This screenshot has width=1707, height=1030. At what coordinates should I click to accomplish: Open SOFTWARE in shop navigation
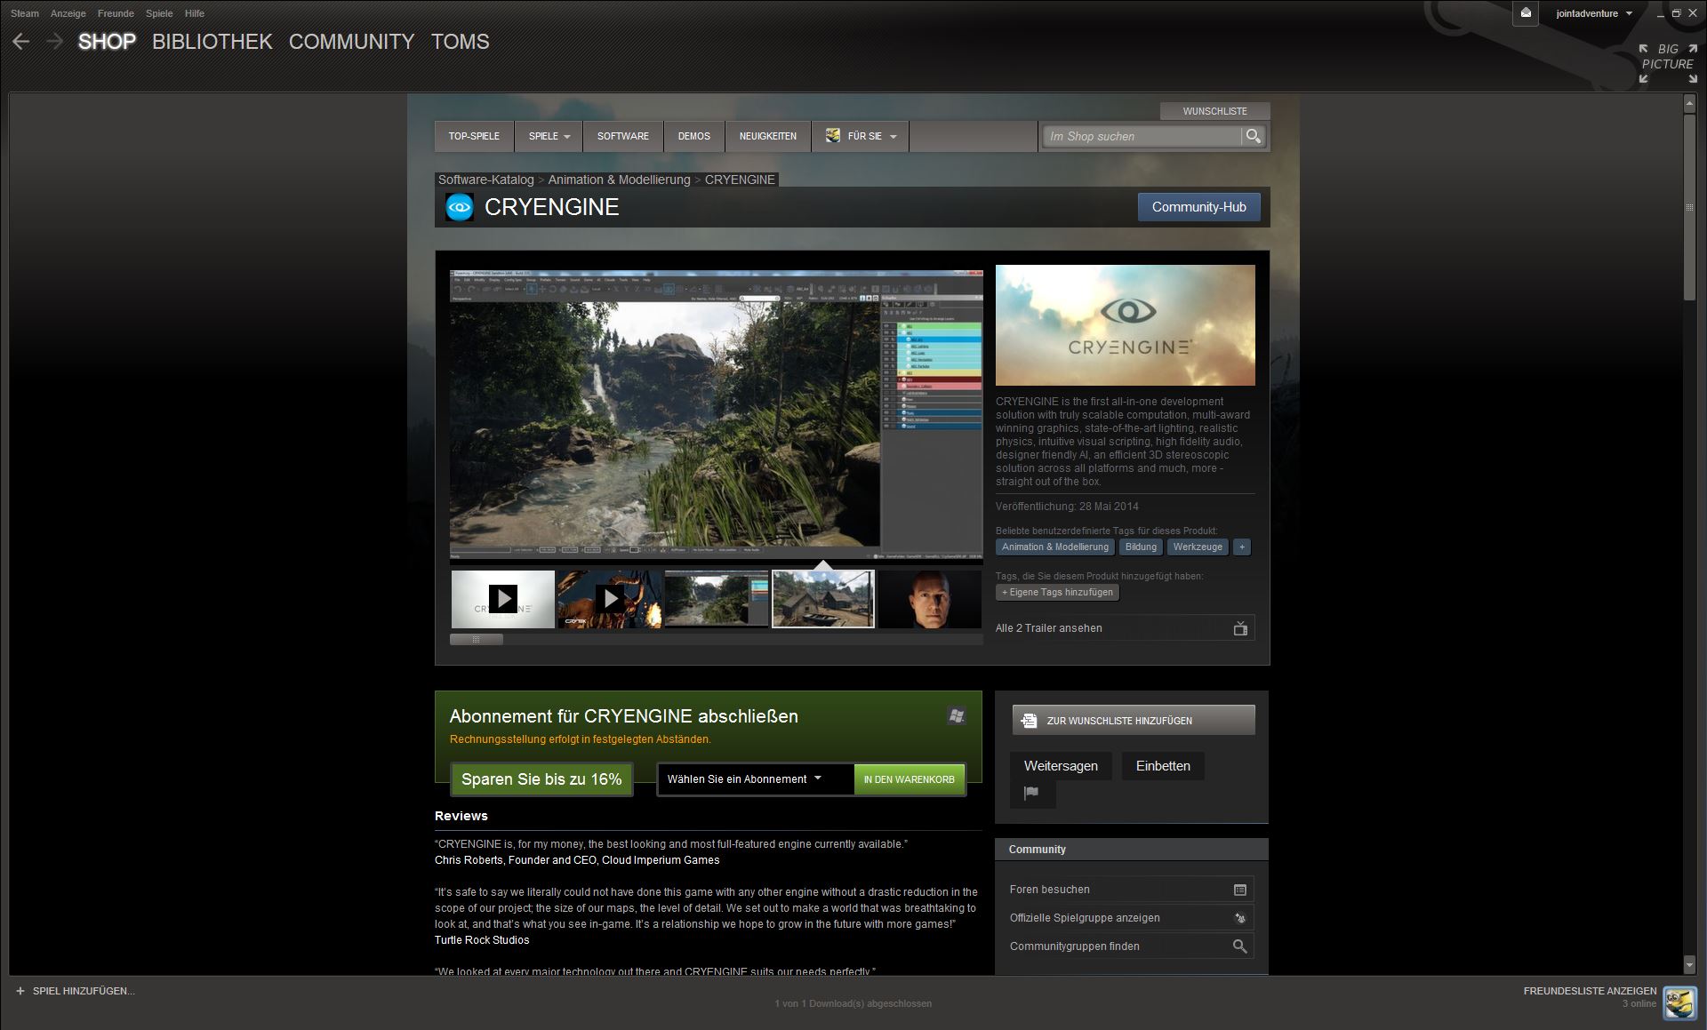tap(623, 136)
